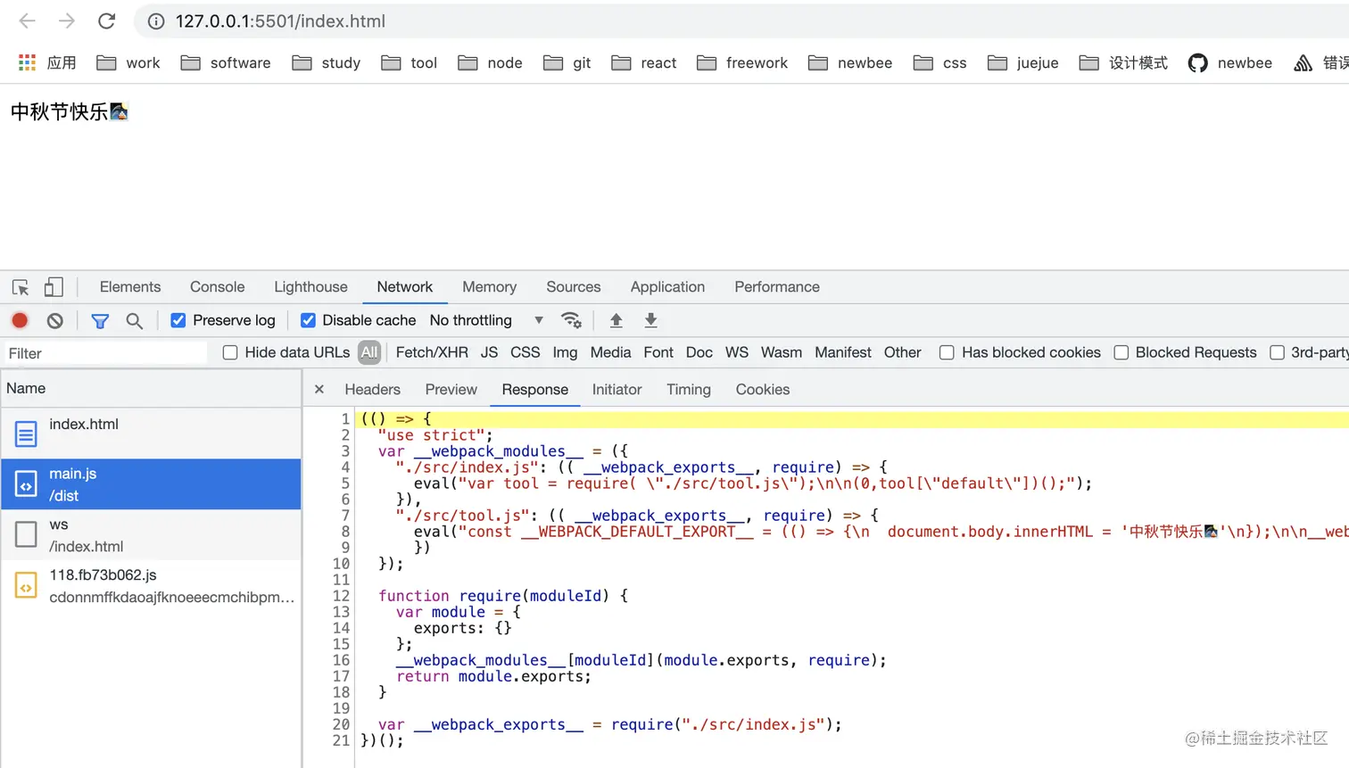The image size is (1349, 768).
Task: Select the ws /index.html request row
Action: tap(151, 535)
